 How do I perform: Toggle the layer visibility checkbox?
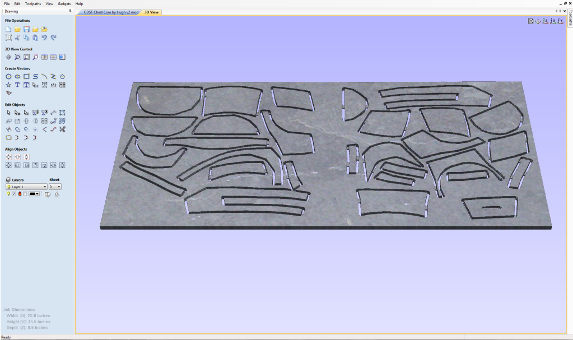pos(14,194)
